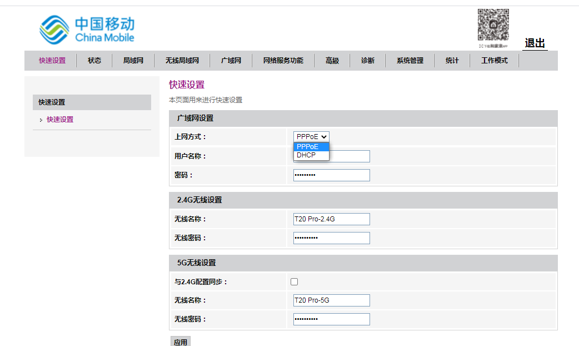Open the 系统管理 menu tab
Image resolution: width=579 pixels, height=346 pixels.
tap(410, 60)
